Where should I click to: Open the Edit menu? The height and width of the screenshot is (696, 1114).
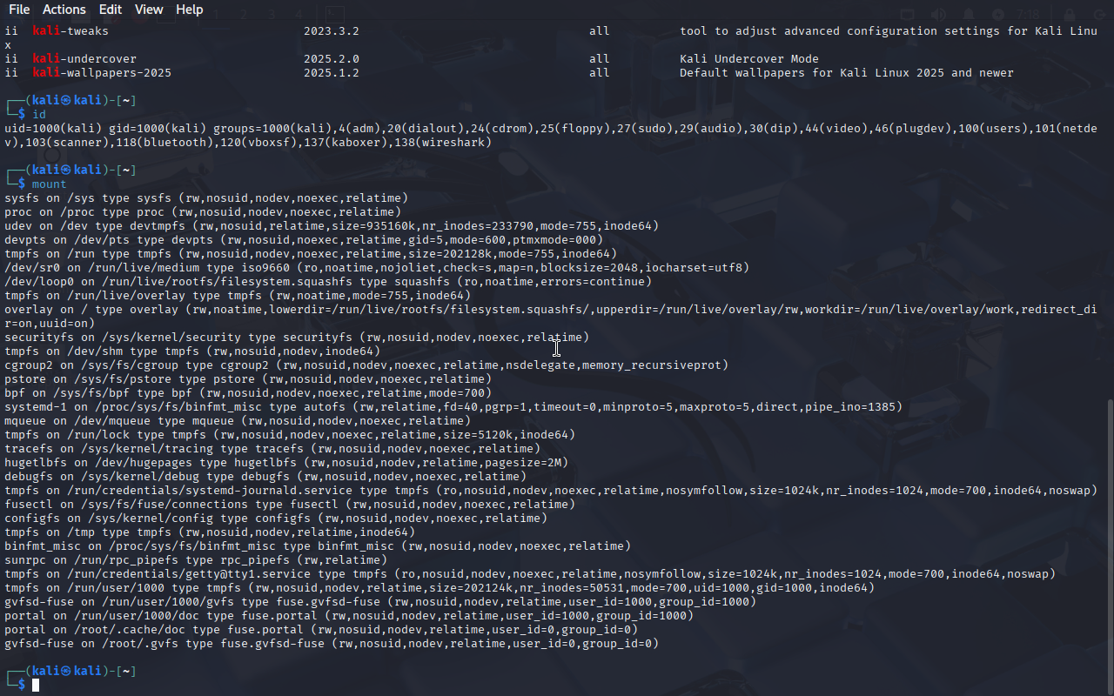tap(111, 10)
